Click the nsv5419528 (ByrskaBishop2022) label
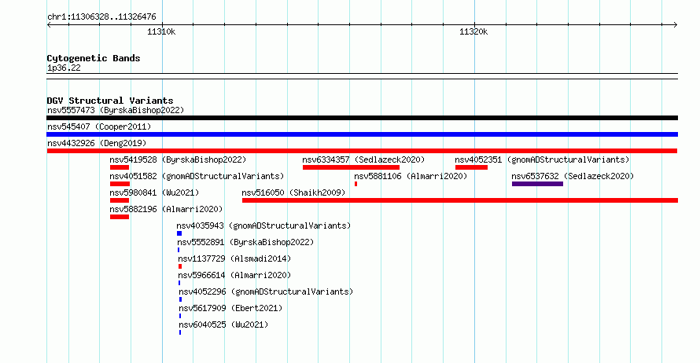This screenshot has width=700, height=363. (178, 159)
